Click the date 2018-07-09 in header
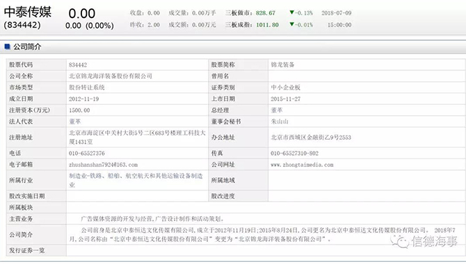Viewport: 466px width, 264px height. click(x=337, y=13)
